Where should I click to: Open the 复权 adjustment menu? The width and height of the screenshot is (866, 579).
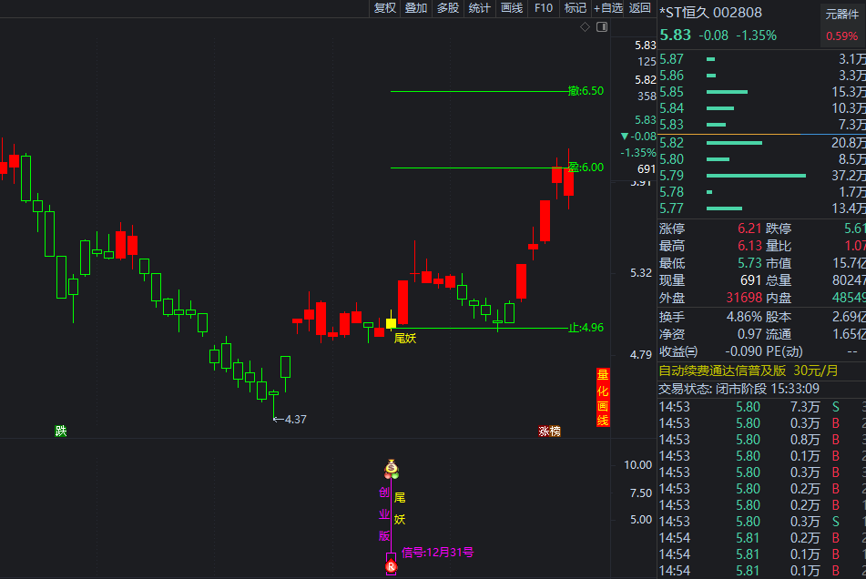click(x=385, y=8)
